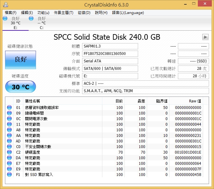214x189 pixels.
Task: Open the 說明(H) menu
Action: pyautogui.click(x=101, y=13)
